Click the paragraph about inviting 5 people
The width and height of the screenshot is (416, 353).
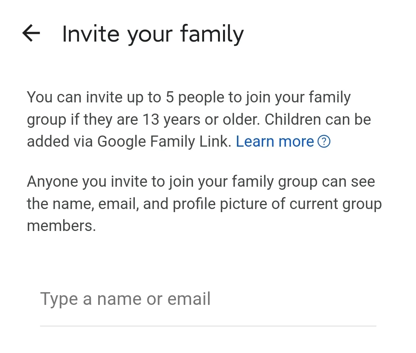pos(199,119)
